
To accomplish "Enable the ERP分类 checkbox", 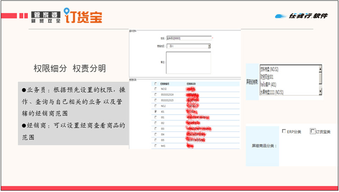I will [284, 131].
